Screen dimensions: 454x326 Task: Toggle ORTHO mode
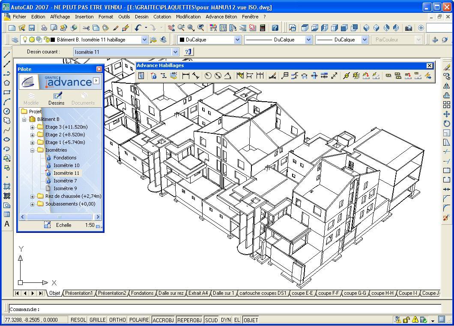click(117, 320)
